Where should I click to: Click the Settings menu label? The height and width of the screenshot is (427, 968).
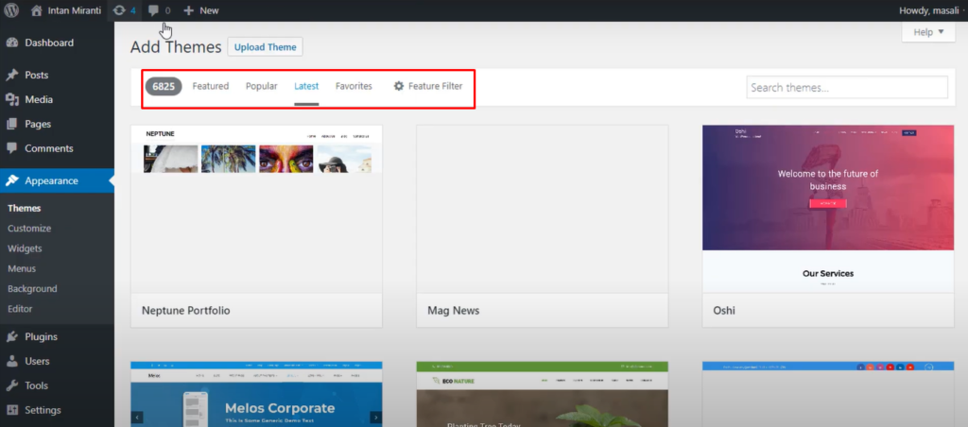(x=43, y=410)
